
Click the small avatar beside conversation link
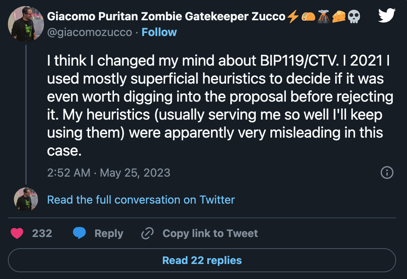[x=26, y=199]
